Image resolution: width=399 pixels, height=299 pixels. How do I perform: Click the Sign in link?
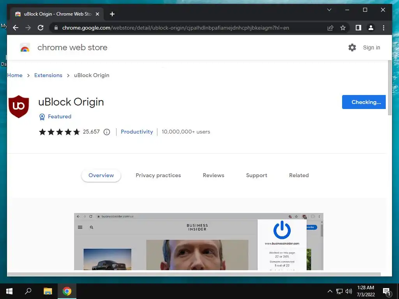click(371, 47)
